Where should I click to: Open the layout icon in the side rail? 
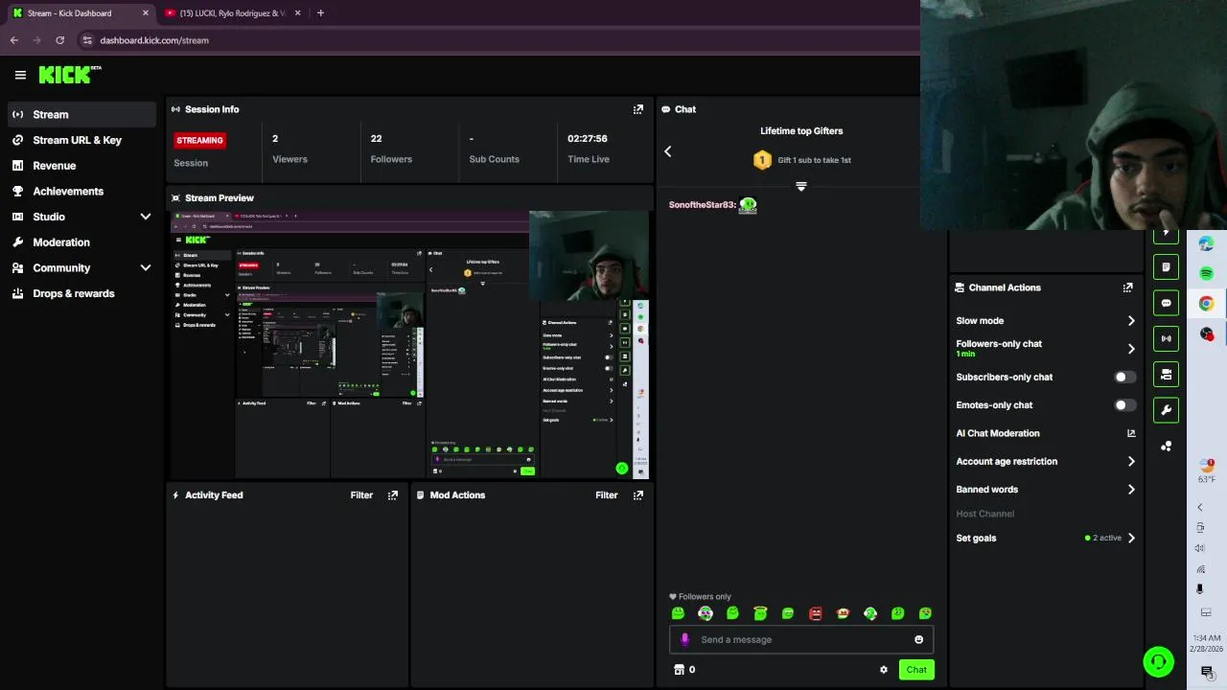[1166, 375]
